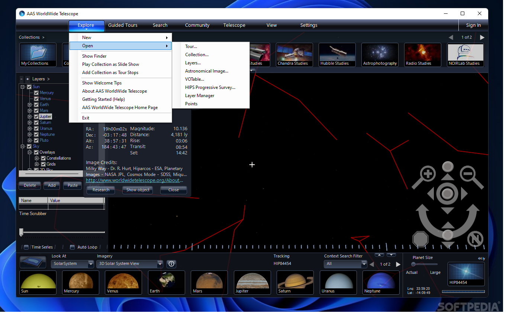Open the Astrophotography collection
506x317 pixels.
click(x=380, y=55)
